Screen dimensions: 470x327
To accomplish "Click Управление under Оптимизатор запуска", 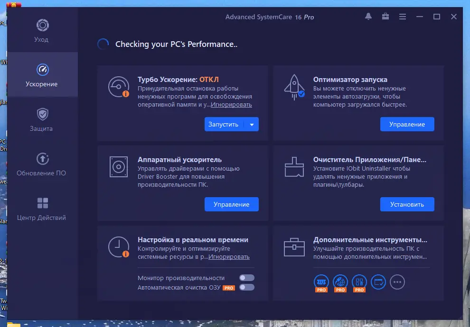I will point(407,124).
